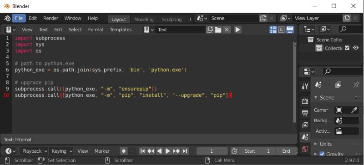Image resolution: width=364 pixels, height=165 pixels.
Task: Open the Render properties tab icon
Action: pyautogui.click(x=305, y=101)
